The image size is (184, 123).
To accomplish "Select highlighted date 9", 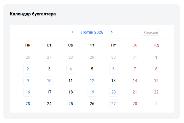I will (28, 81).
